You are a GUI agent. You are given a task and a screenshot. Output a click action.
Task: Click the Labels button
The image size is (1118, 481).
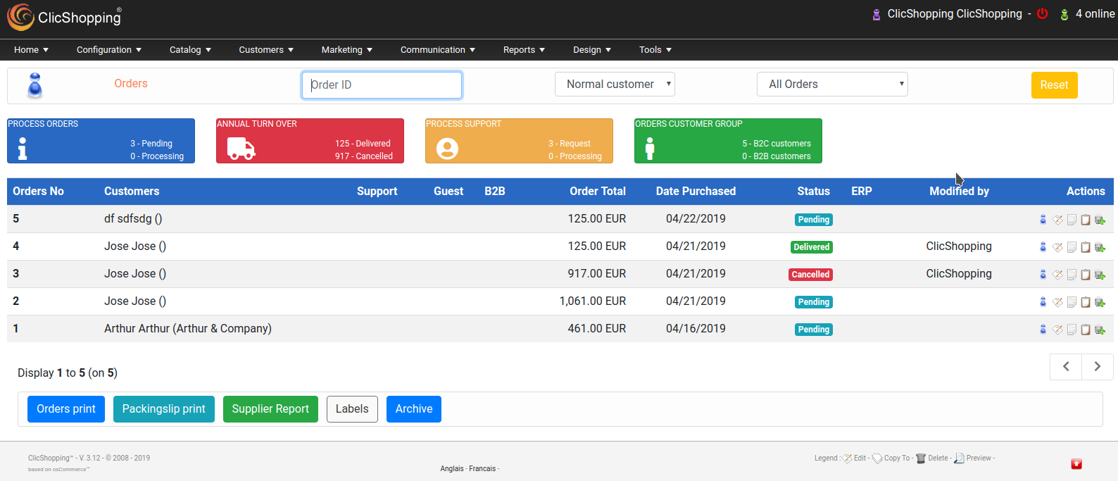coord(352,409)
